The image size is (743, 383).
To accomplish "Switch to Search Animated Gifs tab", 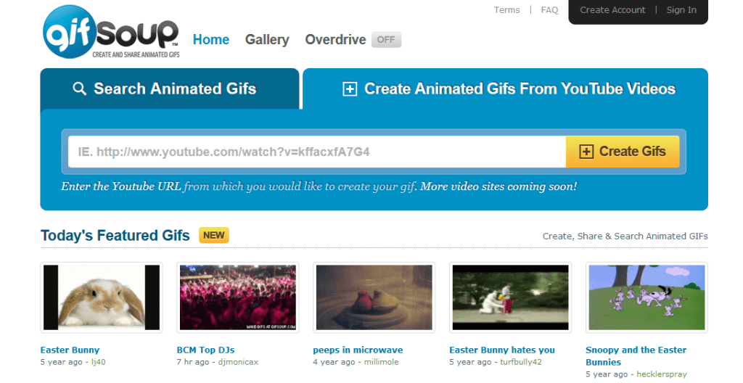I will 170,88.
